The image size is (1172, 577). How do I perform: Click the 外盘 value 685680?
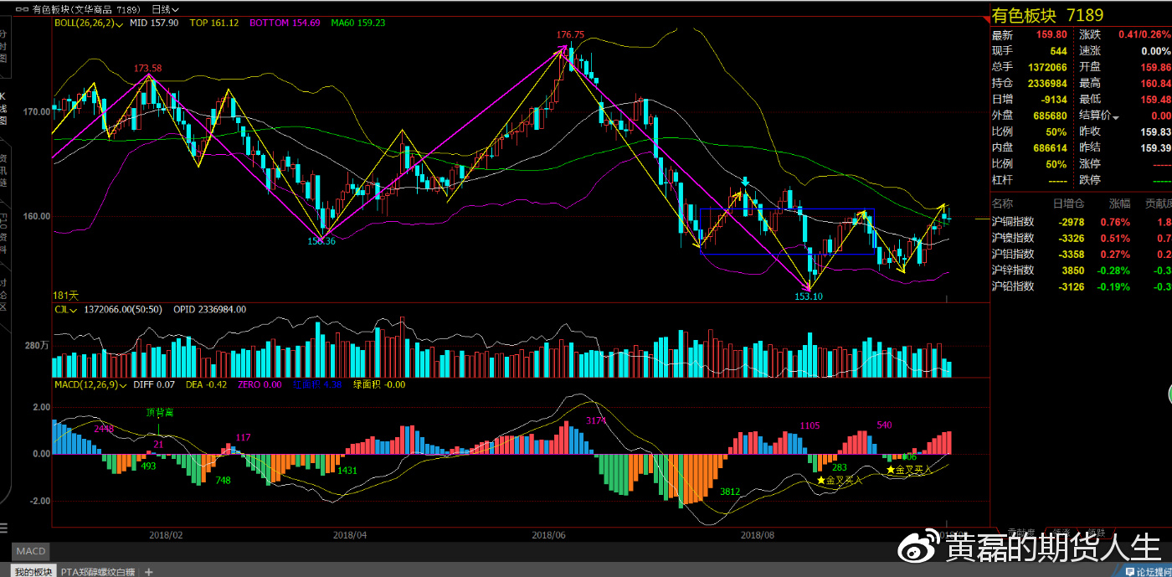click(x=1050, y=116)
